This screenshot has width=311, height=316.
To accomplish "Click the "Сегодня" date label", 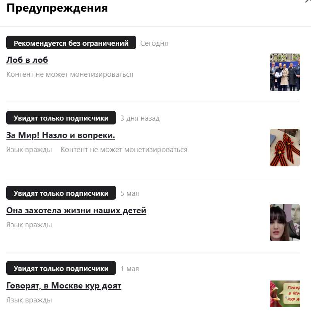I will [x=154, y=43].
